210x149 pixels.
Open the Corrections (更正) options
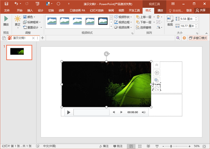(x=17, y=21)
